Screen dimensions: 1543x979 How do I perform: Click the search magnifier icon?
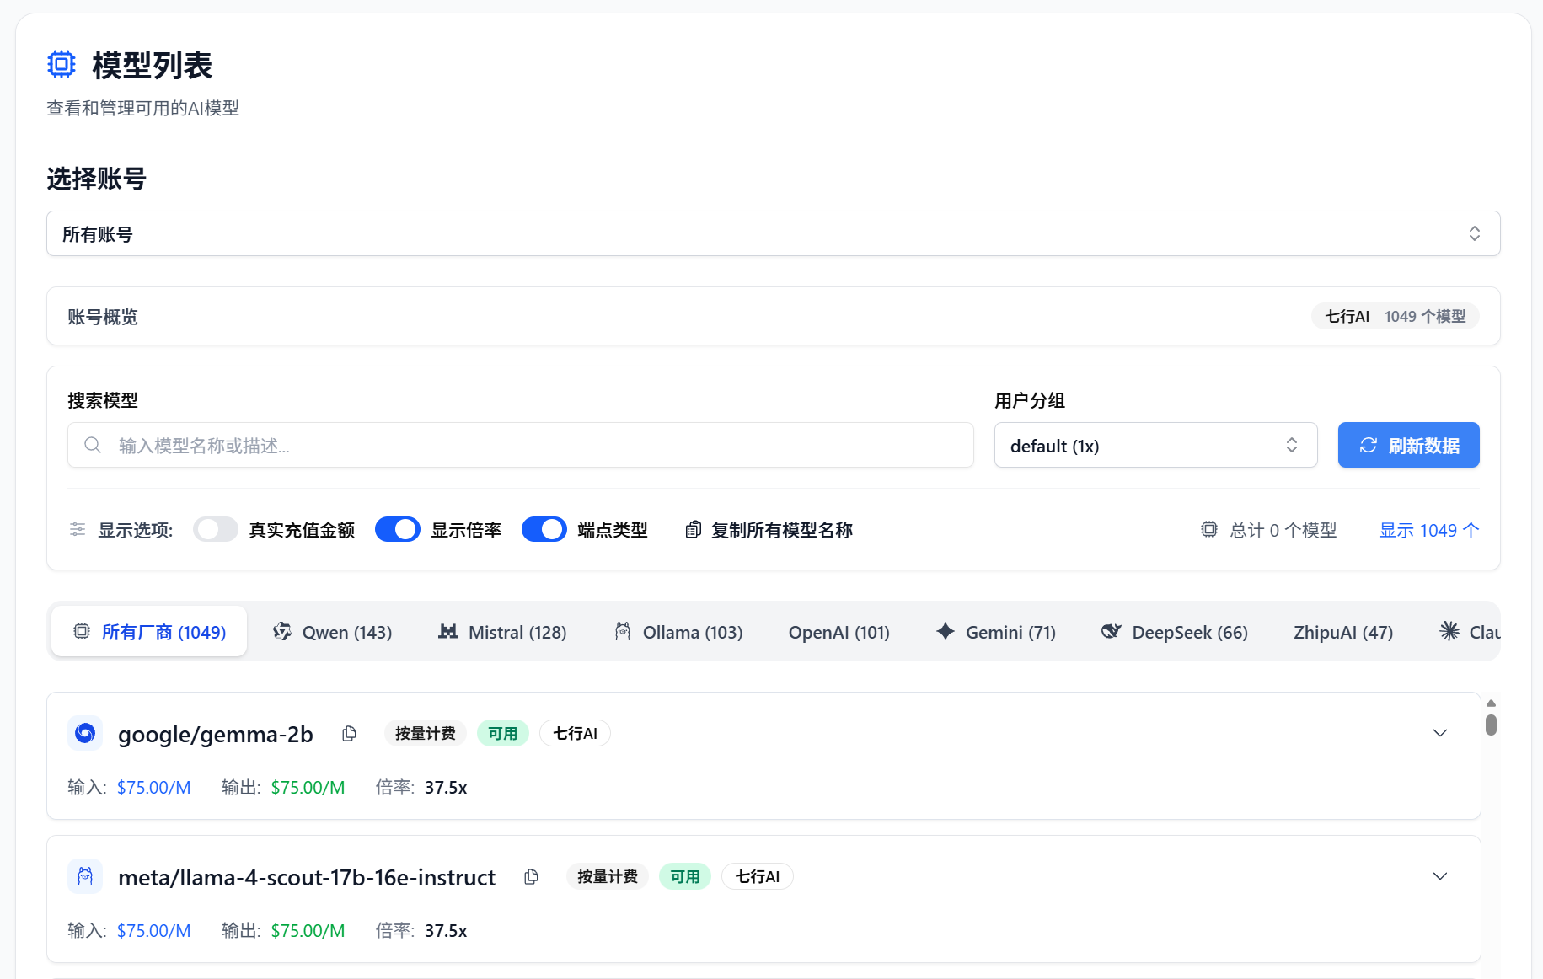pyautogui.click(x=93, y=445)
